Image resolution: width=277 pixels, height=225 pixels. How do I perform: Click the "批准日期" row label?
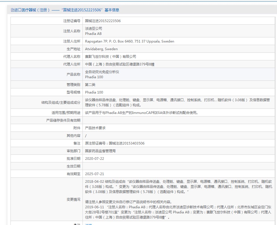tap(73, 159)
